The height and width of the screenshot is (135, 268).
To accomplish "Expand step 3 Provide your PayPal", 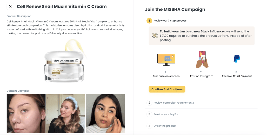I will [x=201, y=114].
